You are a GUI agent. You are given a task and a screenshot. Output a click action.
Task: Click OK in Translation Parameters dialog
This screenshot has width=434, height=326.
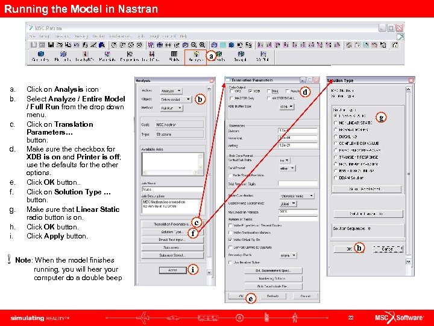[x=241, y=296]
